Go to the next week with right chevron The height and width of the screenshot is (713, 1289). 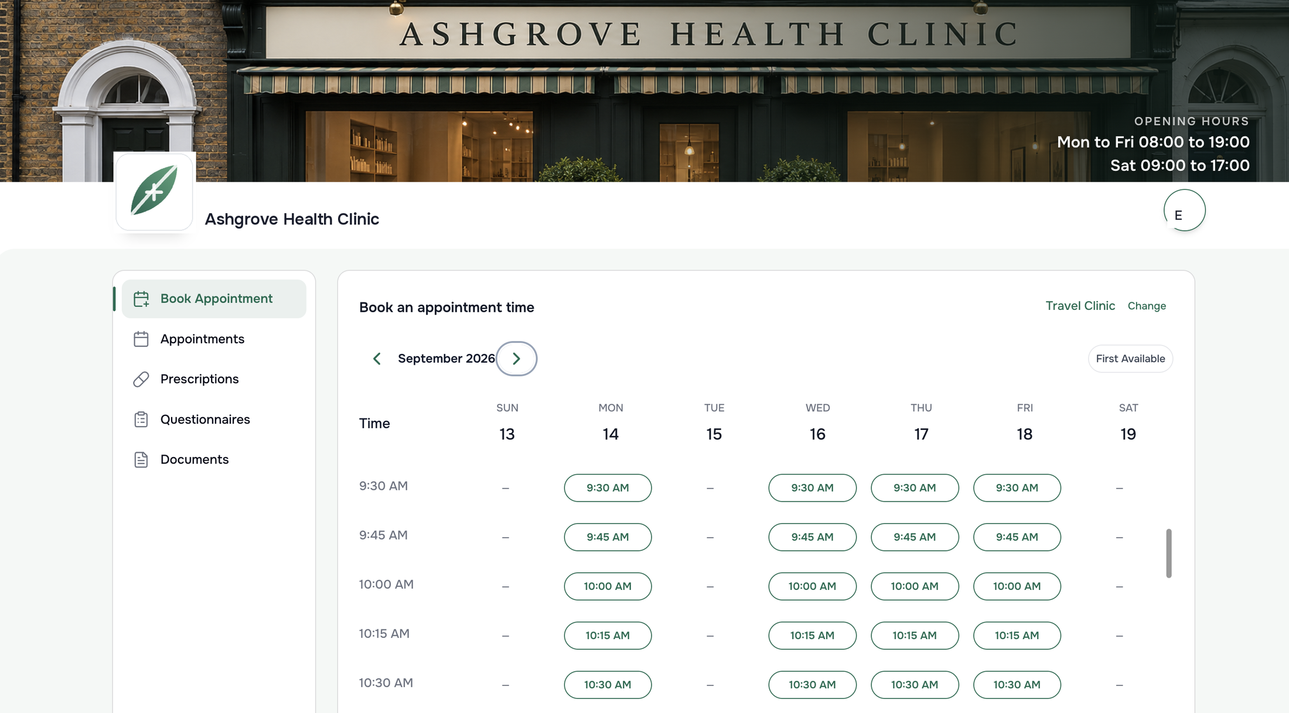[x=516, y=359]
